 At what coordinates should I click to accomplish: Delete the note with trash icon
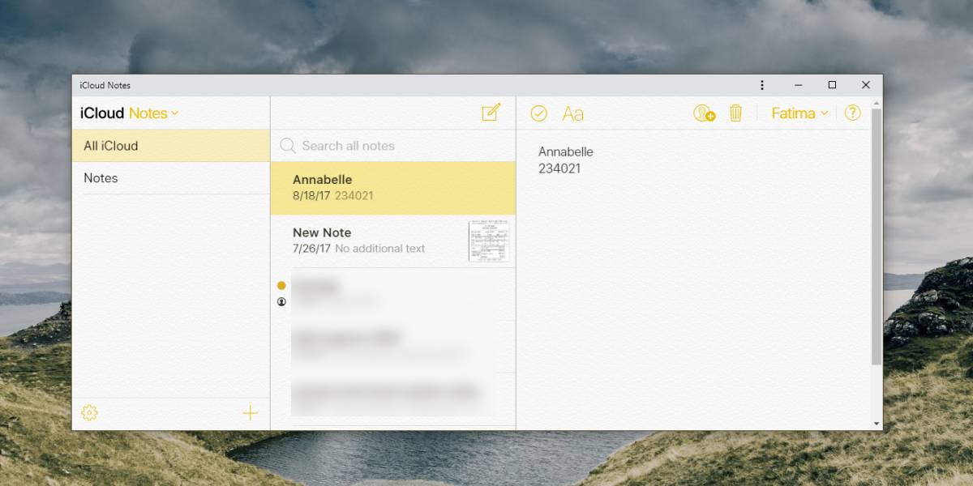click(x=735, y=113)
